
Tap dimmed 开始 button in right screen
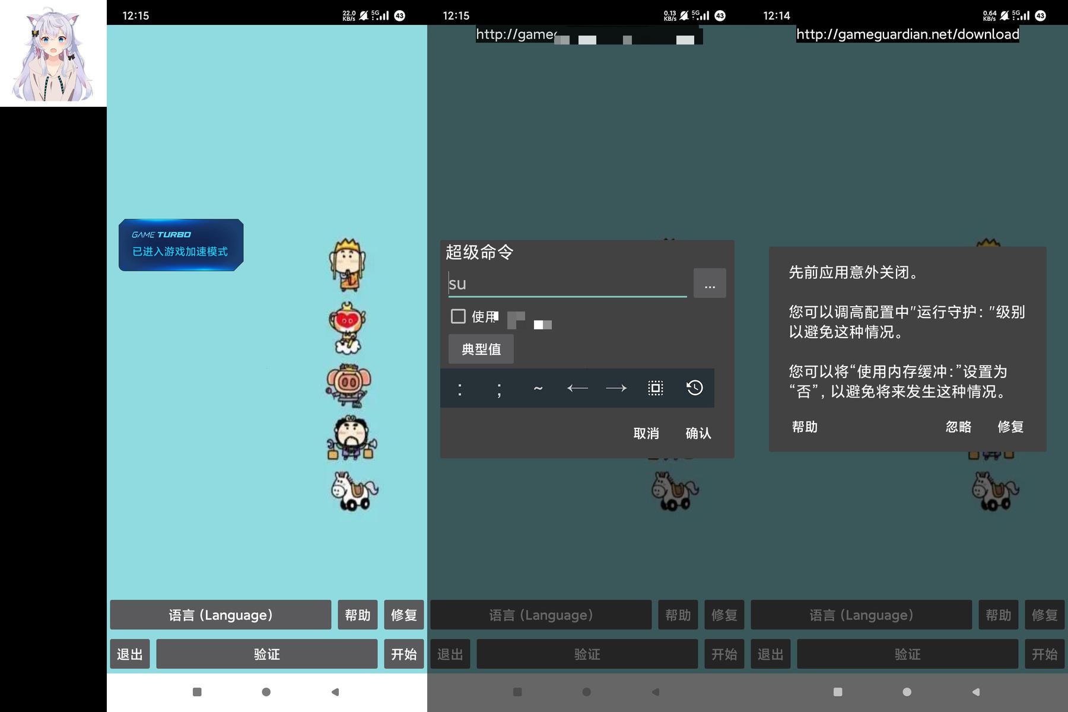point(1045,654)
